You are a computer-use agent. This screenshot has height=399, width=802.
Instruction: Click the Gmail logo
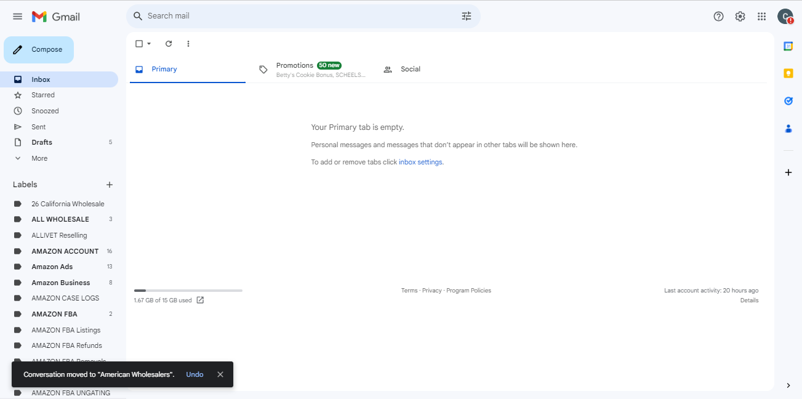[x=56, y=17]
